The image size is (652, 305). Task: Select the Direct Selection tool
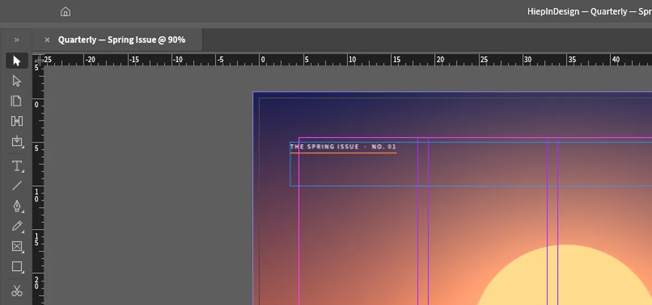coord(17,81)
